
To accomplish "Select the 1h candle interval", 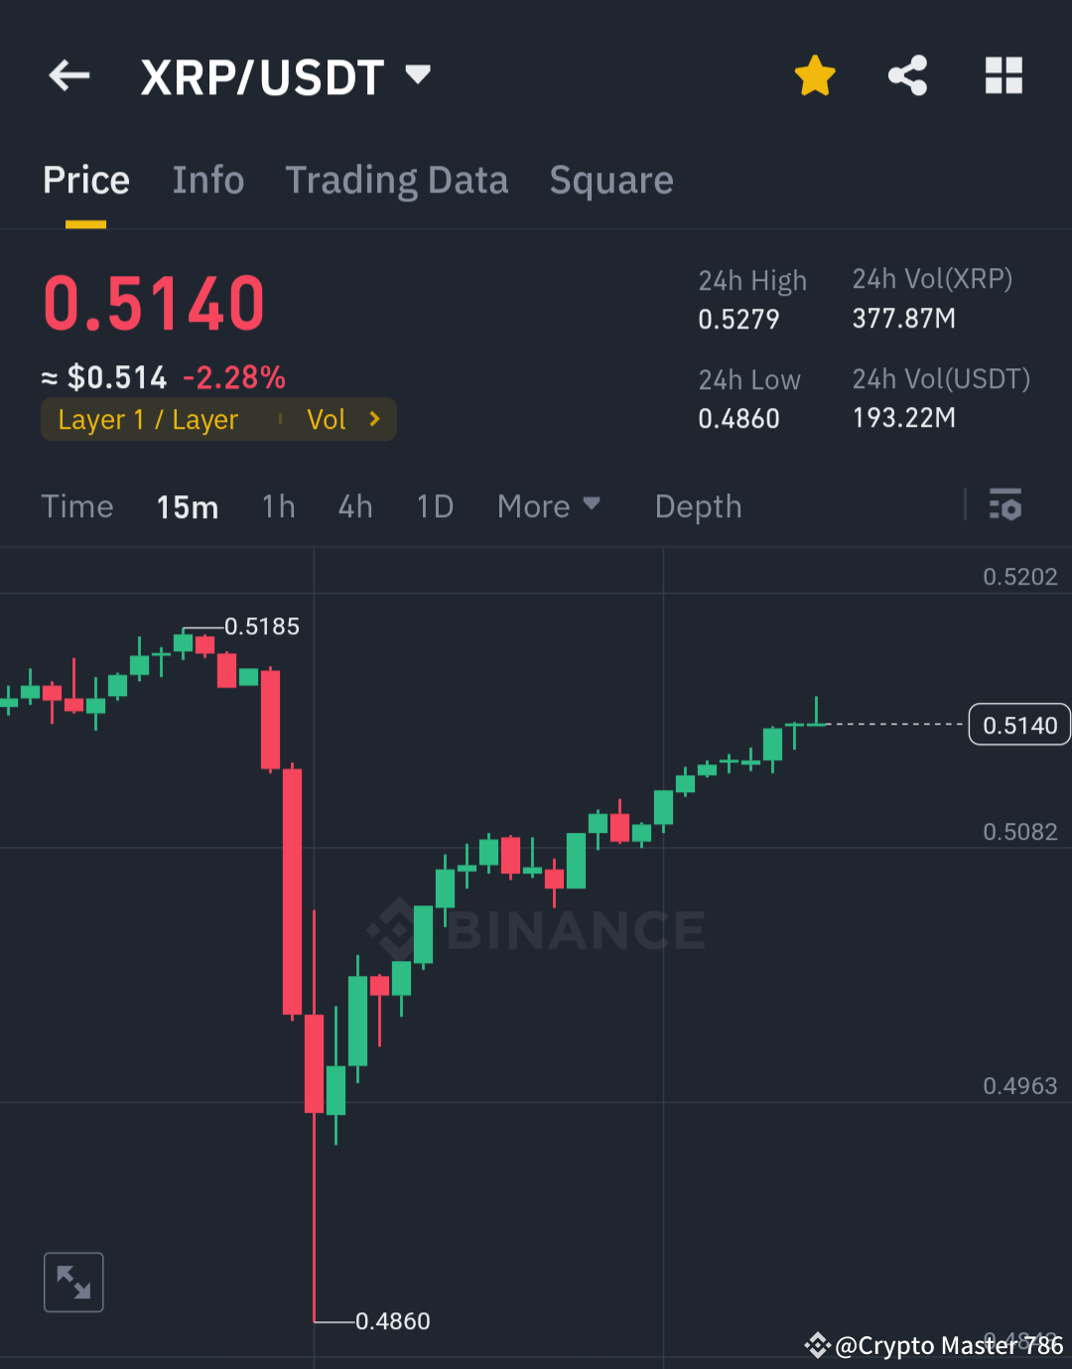I will pos(278,506).
